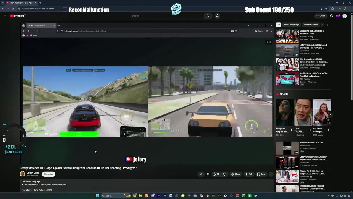The image size is (353, 199).
Task: Open Premiere Pro from taskbar
Action: 159,196
